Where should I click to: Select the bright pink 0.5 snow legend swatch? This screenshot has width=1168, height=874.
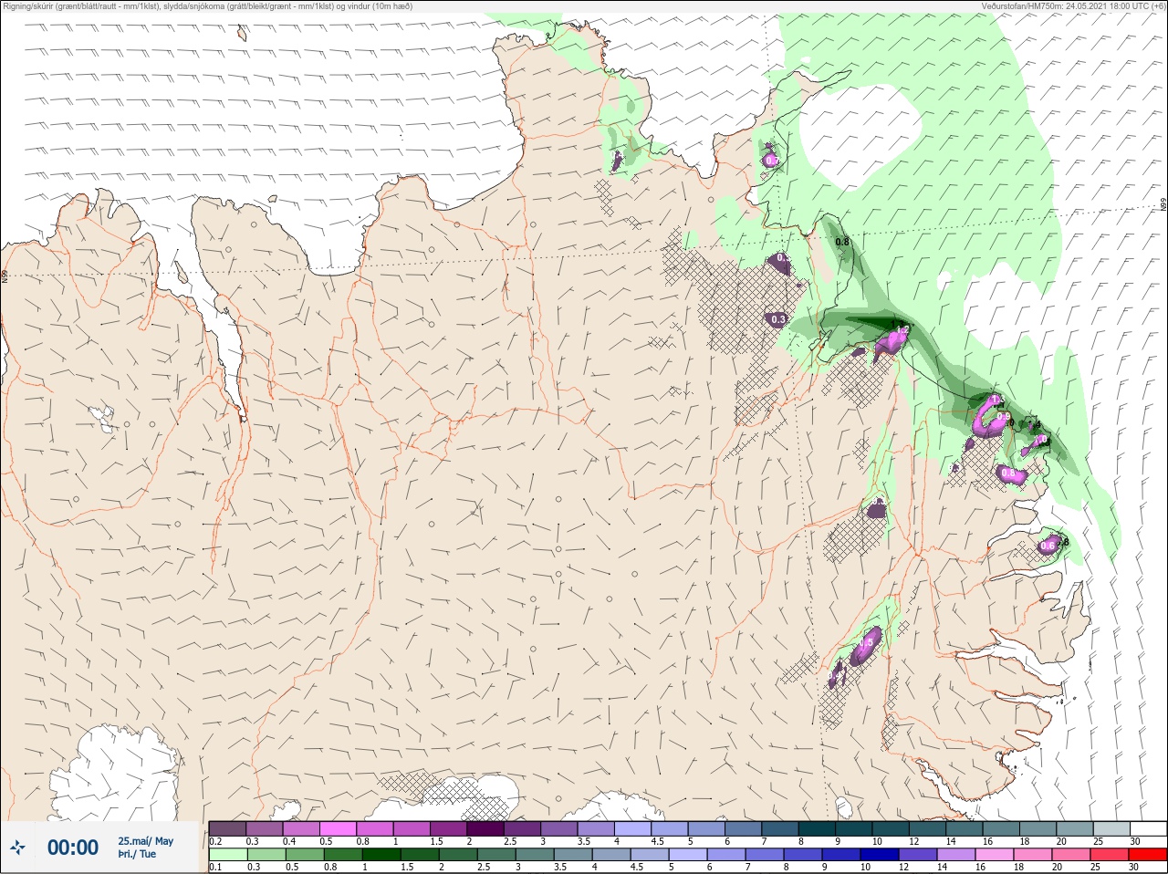point(338,828)
